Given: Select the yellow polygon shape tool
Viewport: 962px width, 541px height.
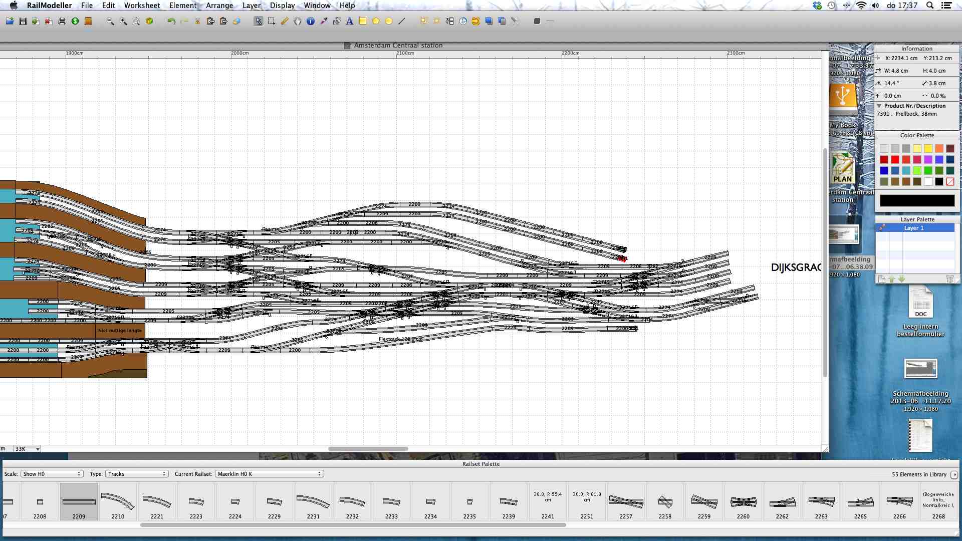Looking at the screenshot, I should point(376,21).
